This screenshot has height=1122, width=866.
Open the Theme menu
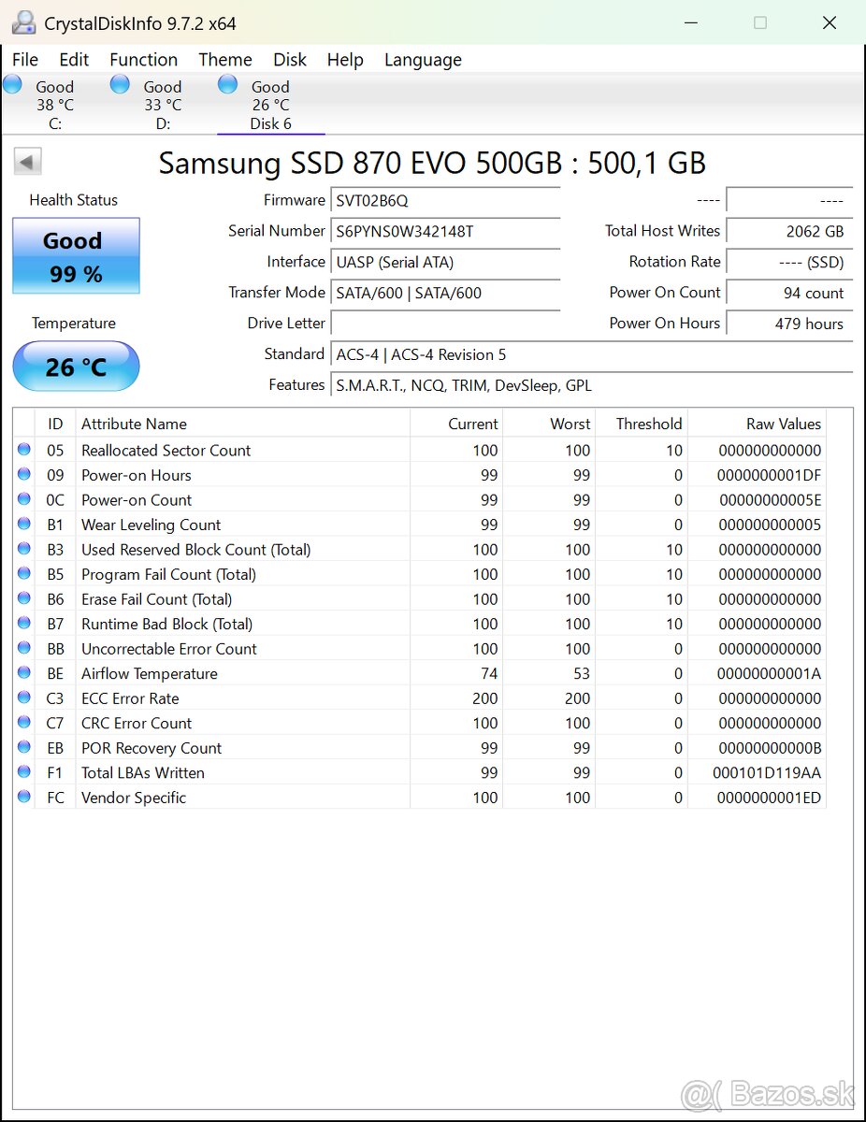(224, 59)
